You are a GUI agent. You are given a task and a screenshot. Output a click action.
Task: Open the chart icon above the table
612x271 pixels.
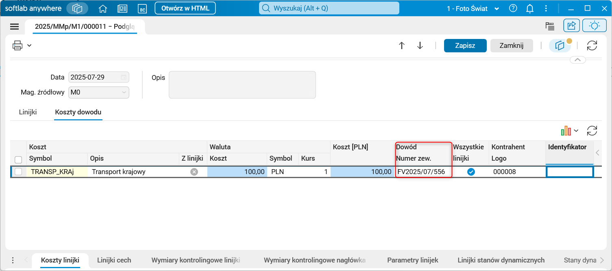click(566, 131)
